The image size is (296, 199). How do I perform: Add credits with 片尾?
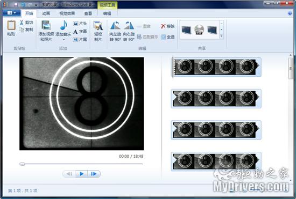pos(80,39)
